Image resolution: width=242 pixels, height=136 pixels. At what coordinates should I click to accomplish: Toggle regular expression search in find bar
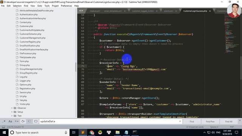pos(4,121)
